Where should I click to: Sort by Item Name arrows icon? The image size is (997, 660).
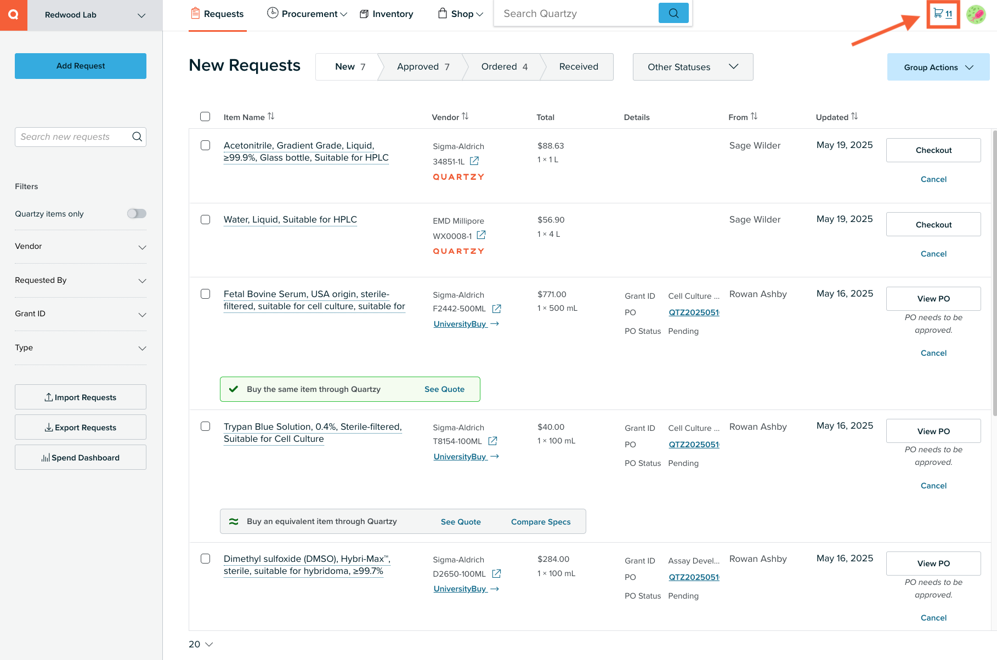click(271, 116)
